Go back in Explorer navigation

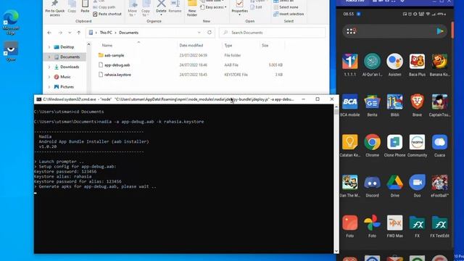(49, 33)
